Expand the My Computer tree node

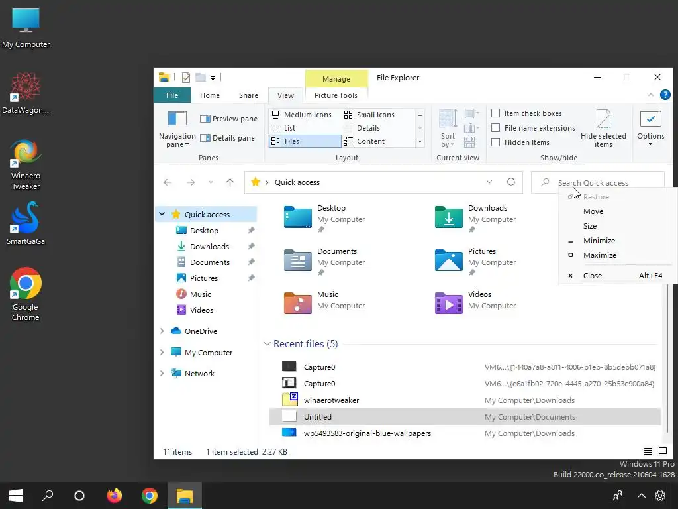(x=162, y=353)
